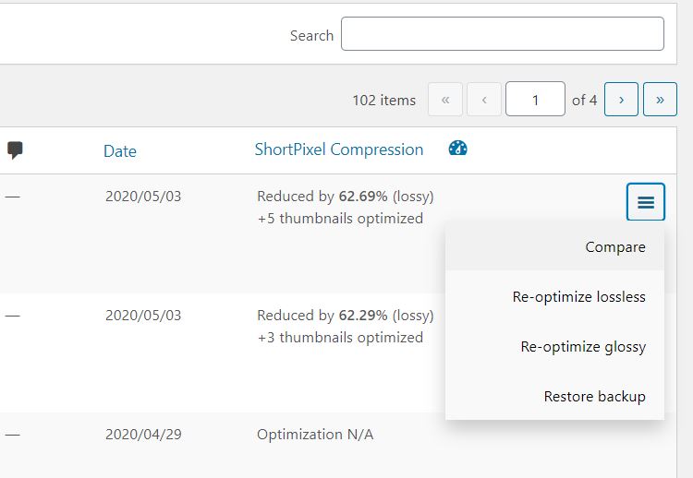
Task: Choose Re-optimize lossless option
Action: click(x=578, y=297)
